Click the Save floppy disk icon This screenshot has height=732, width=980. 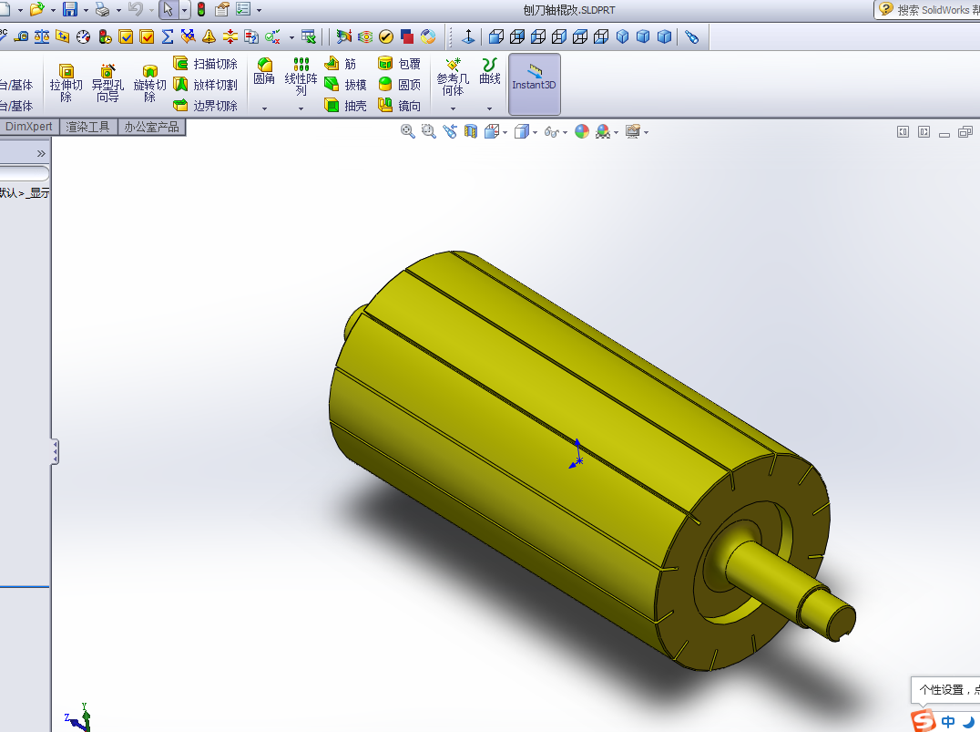(x=70, y=9)
